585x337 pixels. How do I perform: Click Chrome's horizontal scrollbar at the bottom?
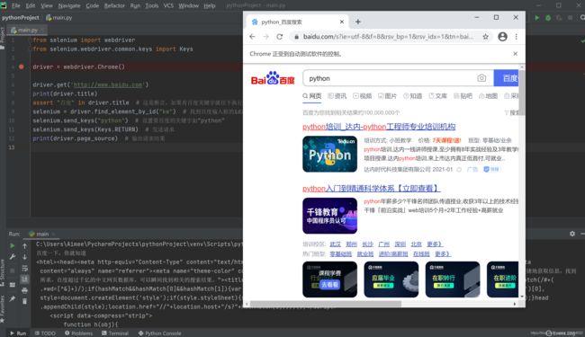325,304
